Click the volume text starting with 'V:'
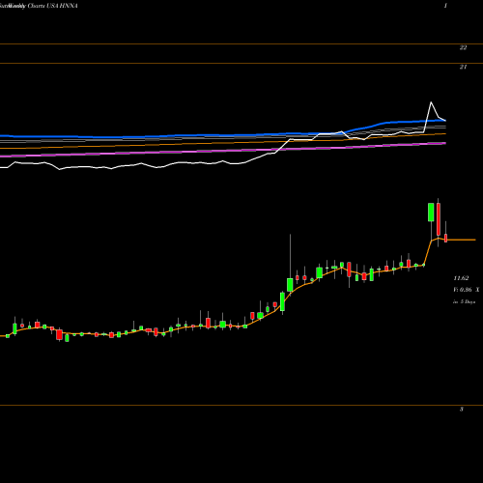Viewport: 483px width, 483px height. tap(467, 290)
